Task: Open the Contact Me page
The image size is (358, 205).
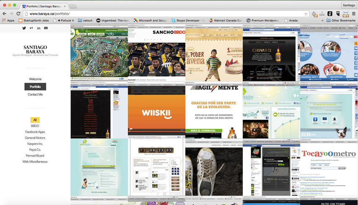Action: 35,94
